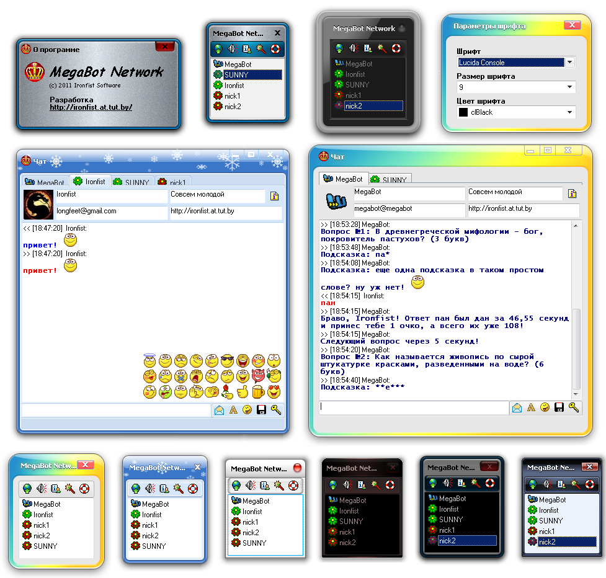This screenshot has height=578, width=606.
Task: Click Ironfist's avatar in snowflake chat
Action: coord(38,205)
